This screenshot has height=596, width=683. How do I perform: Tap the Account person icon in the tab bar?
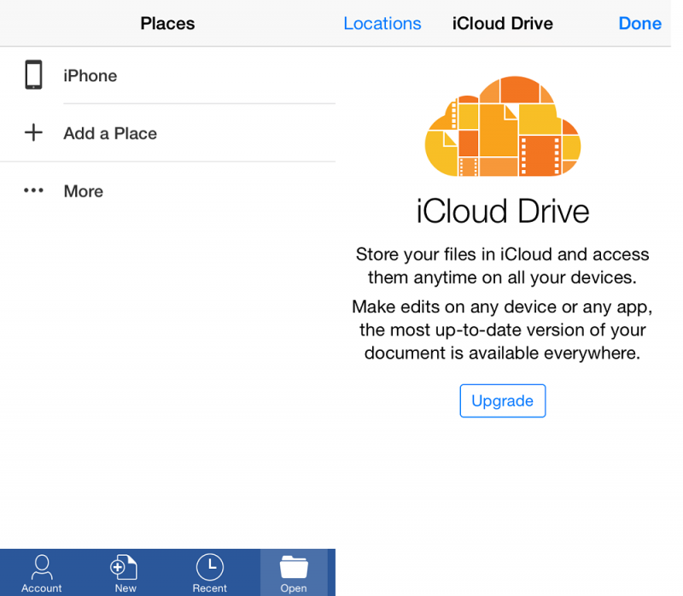pos(42,566)
